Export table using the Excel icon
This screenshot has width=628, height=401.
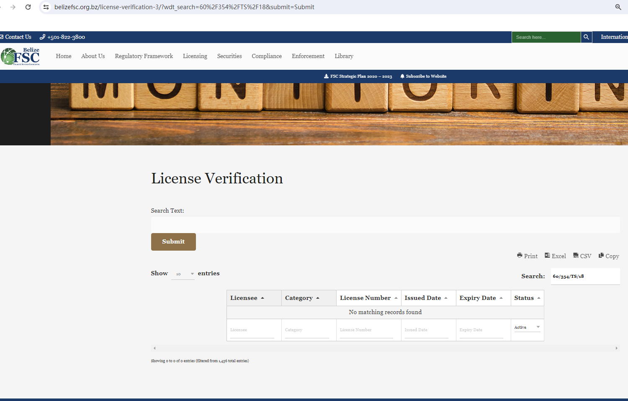coord(555,256)
